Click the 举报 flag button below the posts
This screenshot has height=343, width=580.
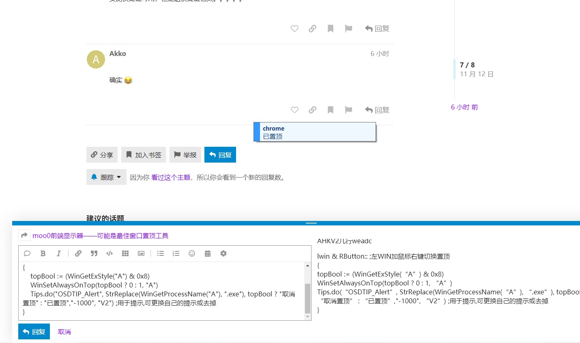[x=185, y=155]
